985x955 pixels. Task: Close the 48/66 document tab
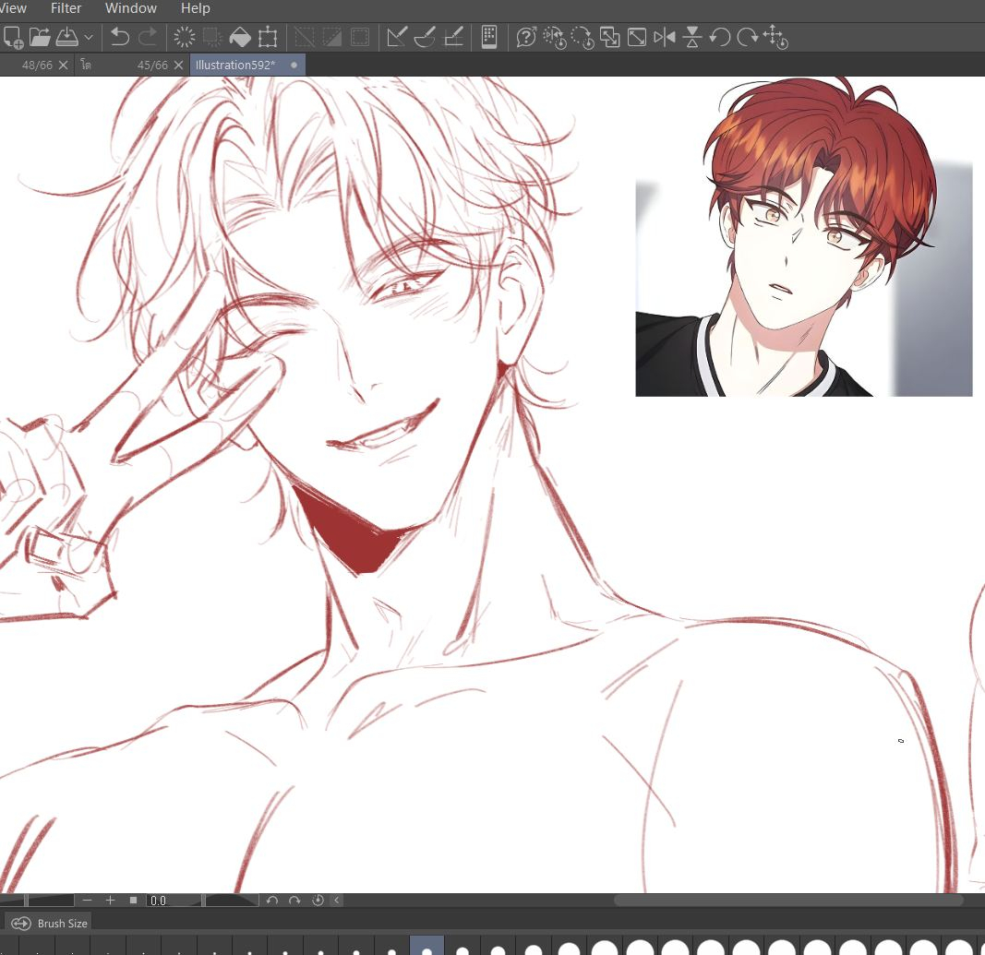pos(64,66)
